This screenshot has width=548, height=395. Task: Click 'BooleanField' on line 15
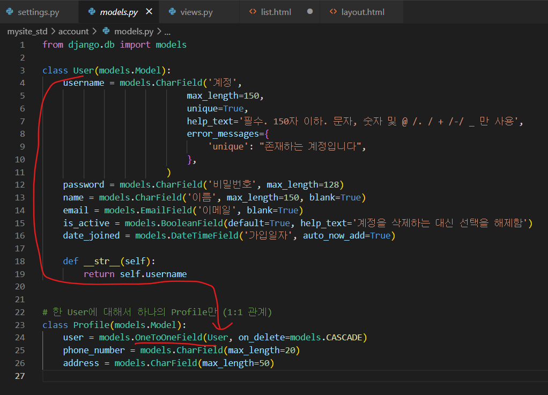(192, 223)
